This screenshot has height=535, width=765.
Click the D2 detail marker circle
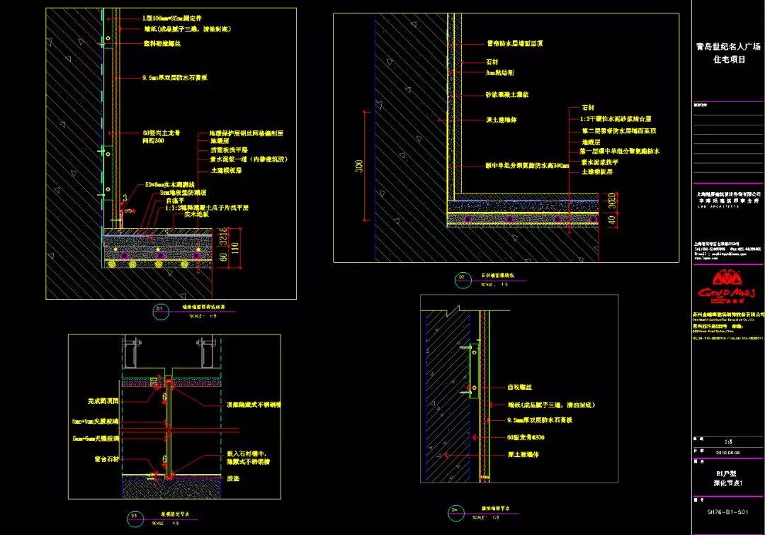tap(463, 280)
